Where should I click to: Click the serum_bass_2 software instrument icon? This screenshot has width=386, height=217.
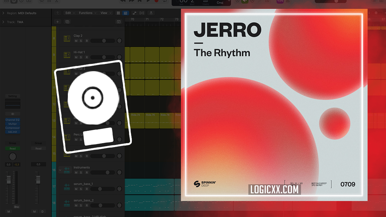point(67,203)
